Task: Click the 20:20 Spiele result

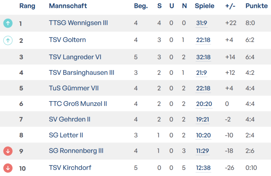Action: (x=203, y=104)
